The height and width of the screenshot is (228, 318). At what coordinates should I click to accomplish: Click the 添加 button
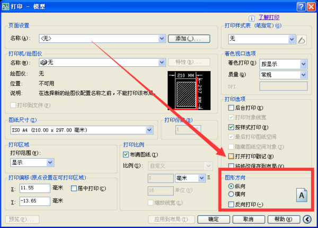pyautogui.click(x=189, y=39)
